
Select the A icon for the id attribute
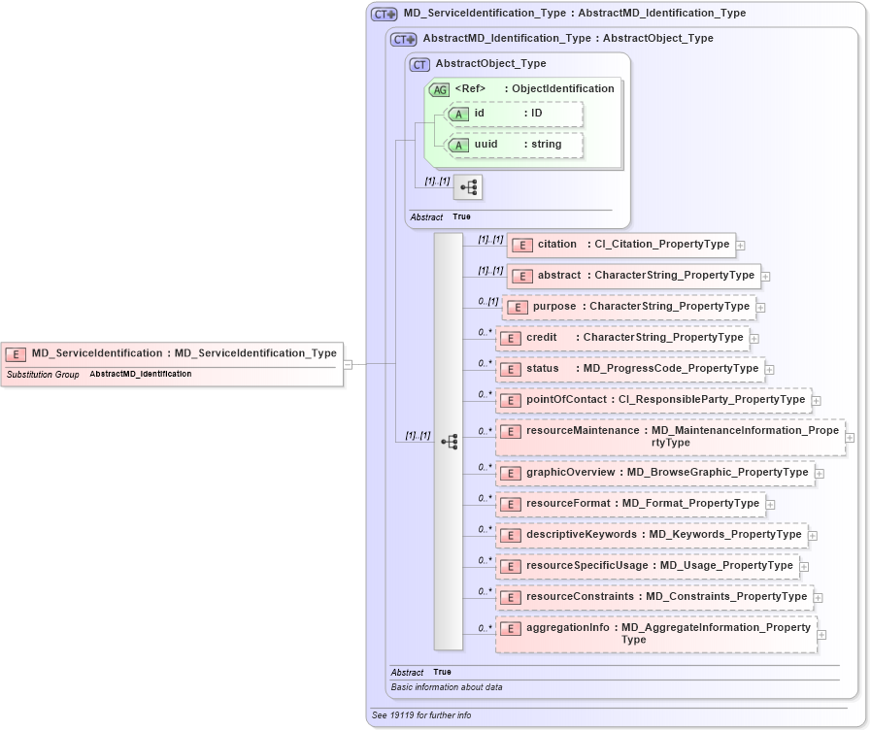(x=458, y=114)
